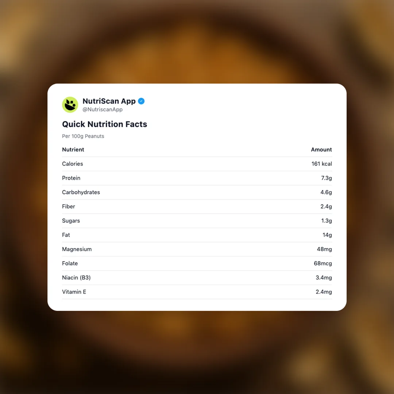Click the Sugars row label
Viewport: 394px width, 394px height.
point(71,221)
